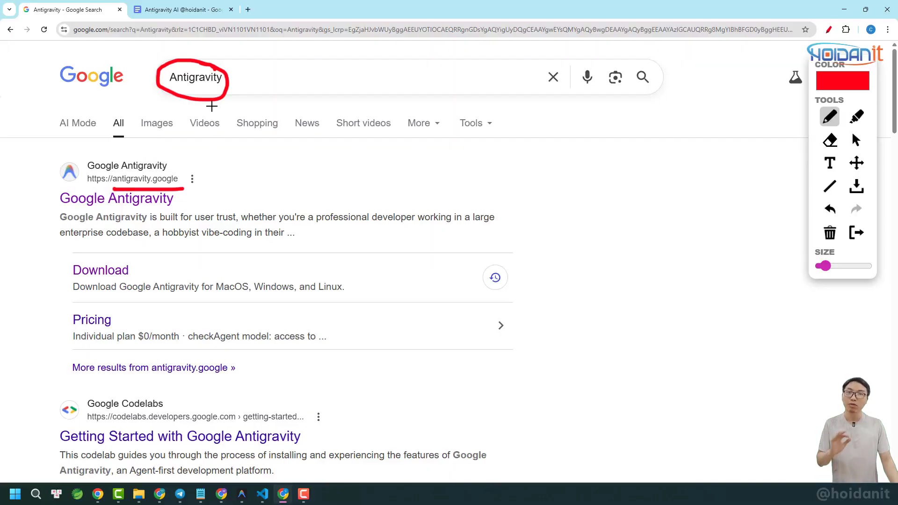The width and height of the screenshot is (898, 505).
Task: Open the red color picker swatch
Action: coord(842,80)
